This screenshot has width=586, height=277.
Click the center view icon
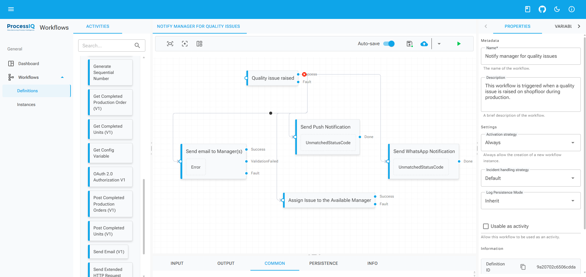(185, 44)
